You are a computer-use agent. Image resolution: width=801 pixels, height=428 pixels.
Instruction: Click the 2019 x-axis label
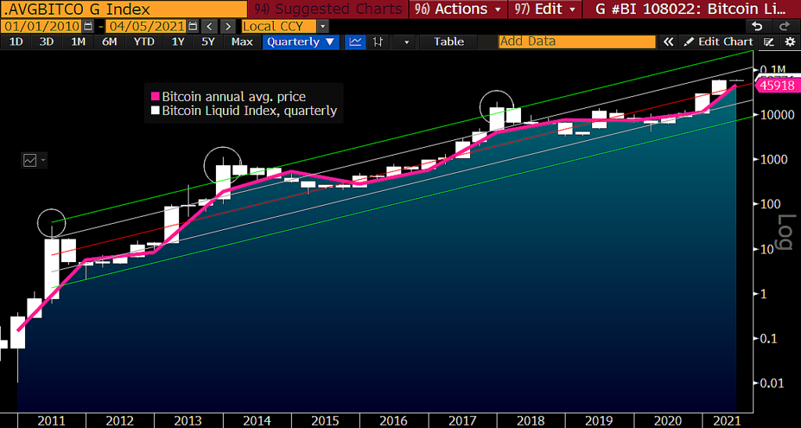[598, 421]
